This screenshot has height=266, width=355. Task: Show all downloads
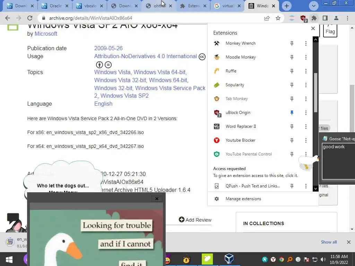click(x=329, y=242)
